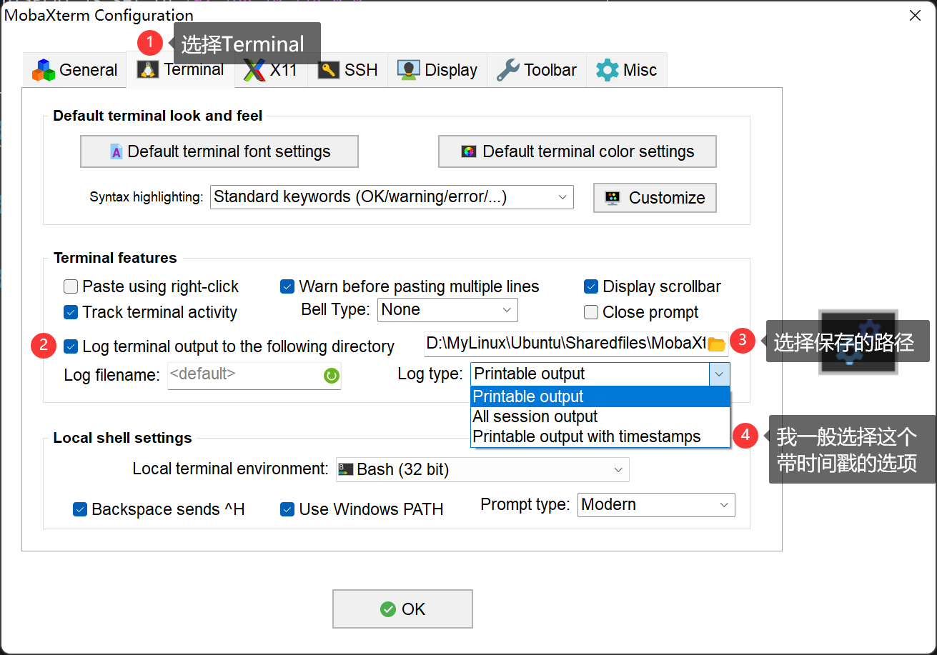Open the X11 settings tab
Viewport: 937px width, 655px height.
tap(271, 70)
